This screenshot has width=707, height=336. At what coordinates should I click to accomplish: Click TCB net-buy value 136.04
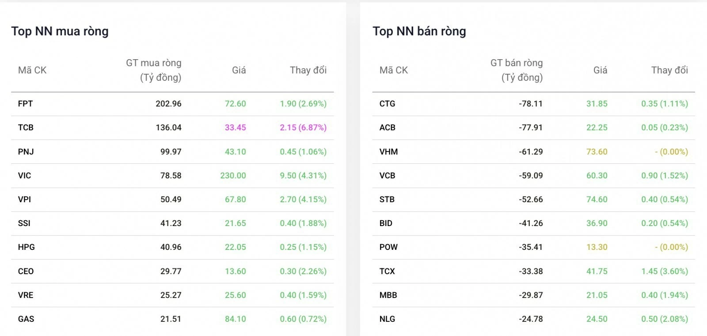pos(168,128)
